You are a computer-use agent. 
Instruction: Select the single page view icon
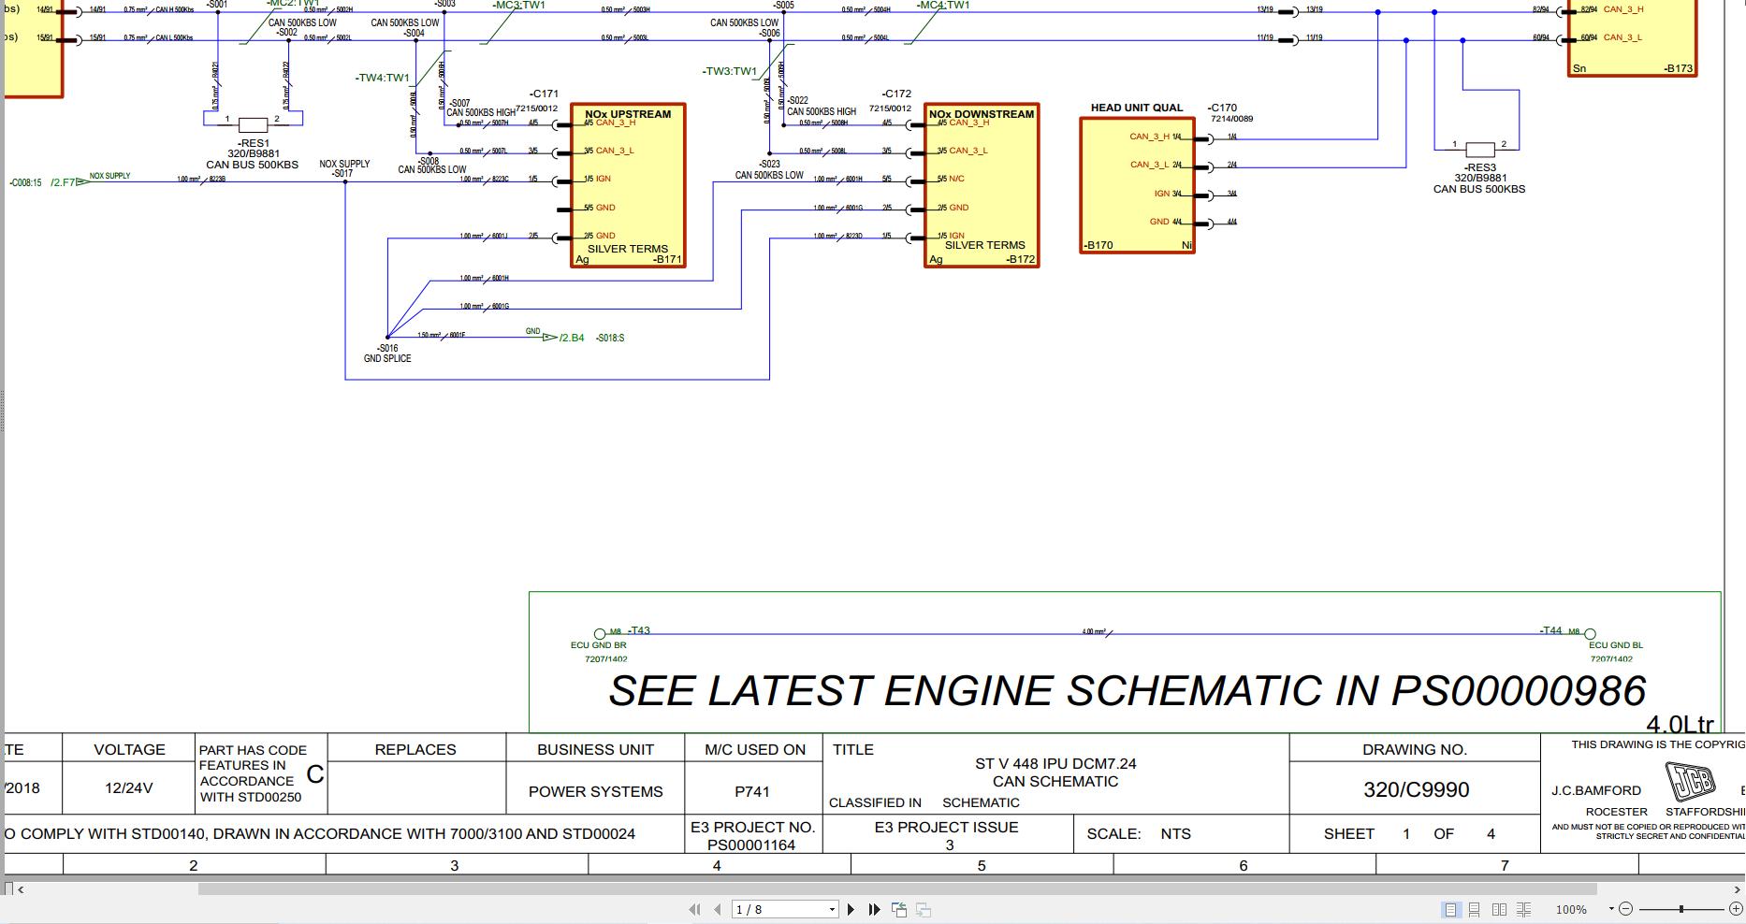[x=1451, y=908]
